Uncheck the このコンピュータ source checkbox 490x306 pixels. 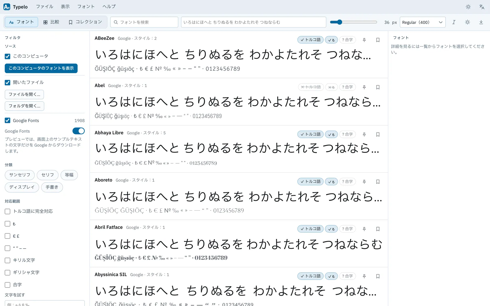click(8, 56)
